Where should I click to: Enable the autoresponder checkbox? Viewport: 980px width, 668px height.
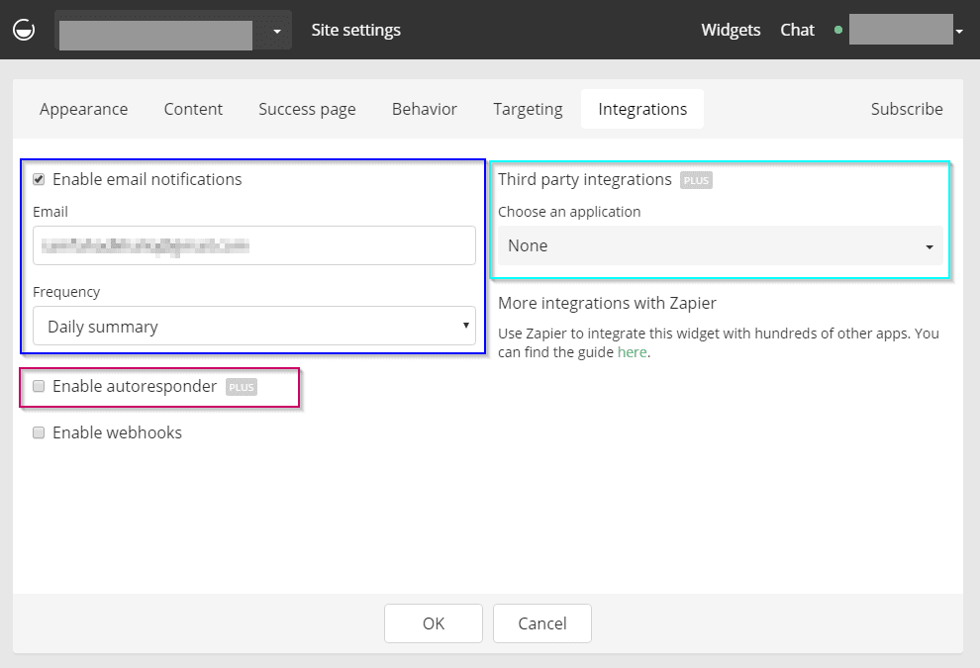(38, 386)
